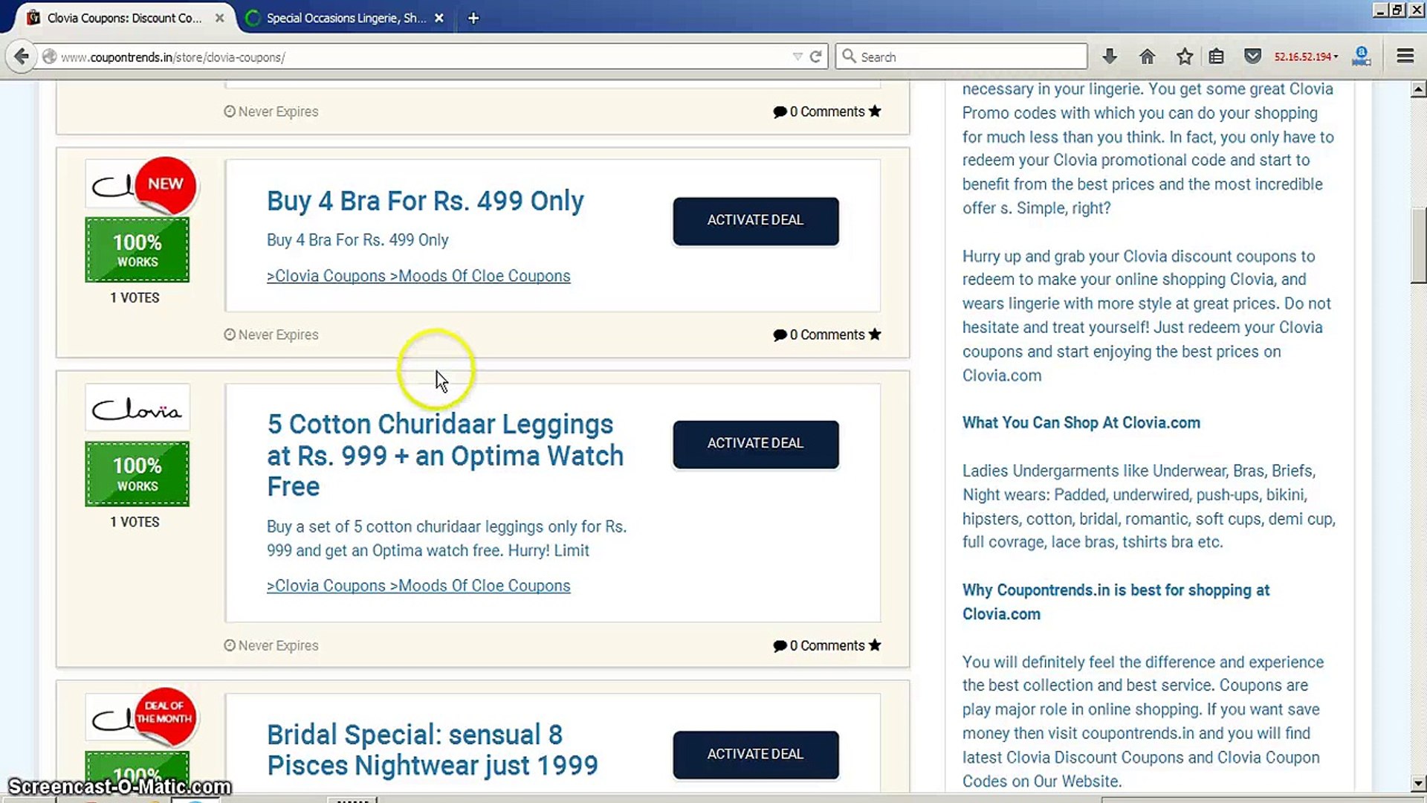Activate the 5 Cotton Churidaar Leggings deal
Screen dimensions: 1427x803
click(755, 444)
